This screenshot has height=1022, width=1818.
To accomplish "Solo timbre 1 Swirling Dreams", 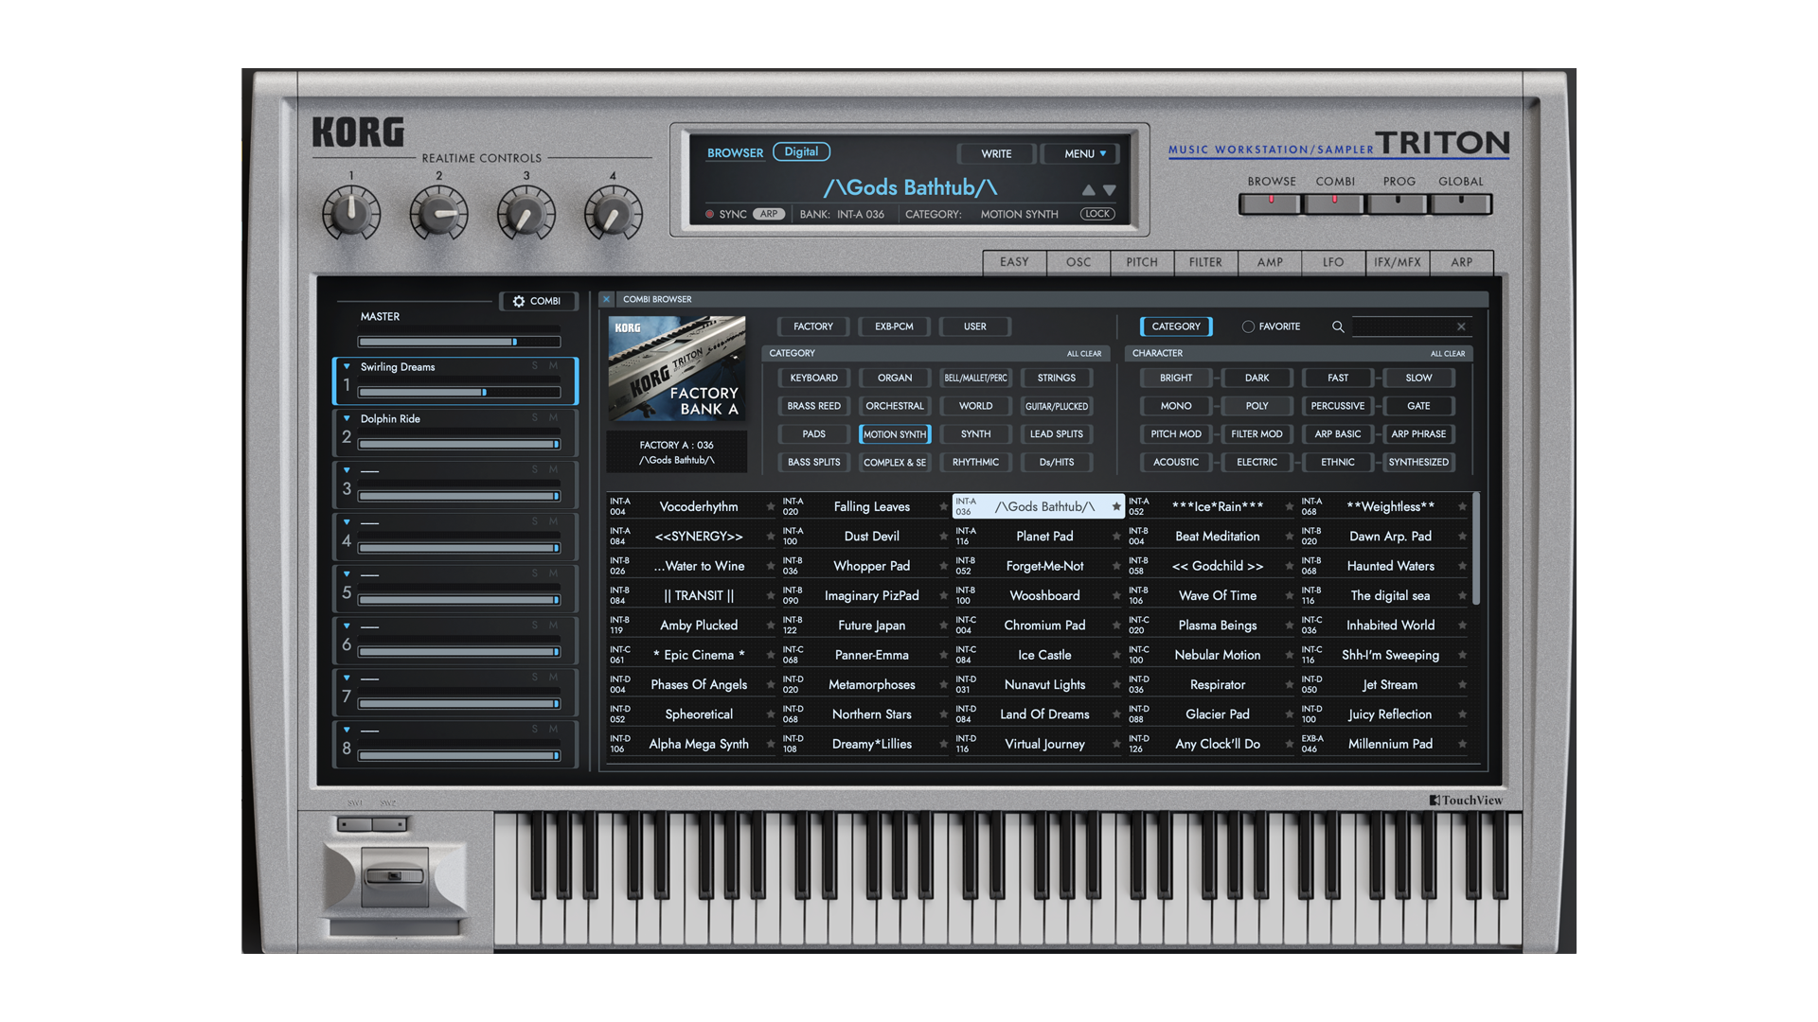I will (x=535, y=366).
